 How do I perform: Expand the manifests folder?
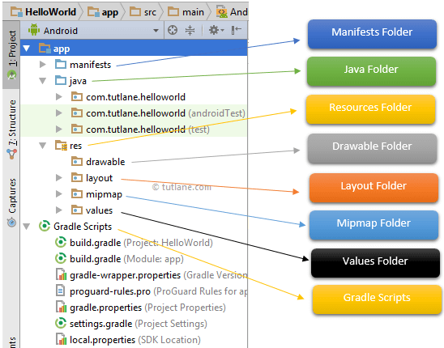pos(43,65)
